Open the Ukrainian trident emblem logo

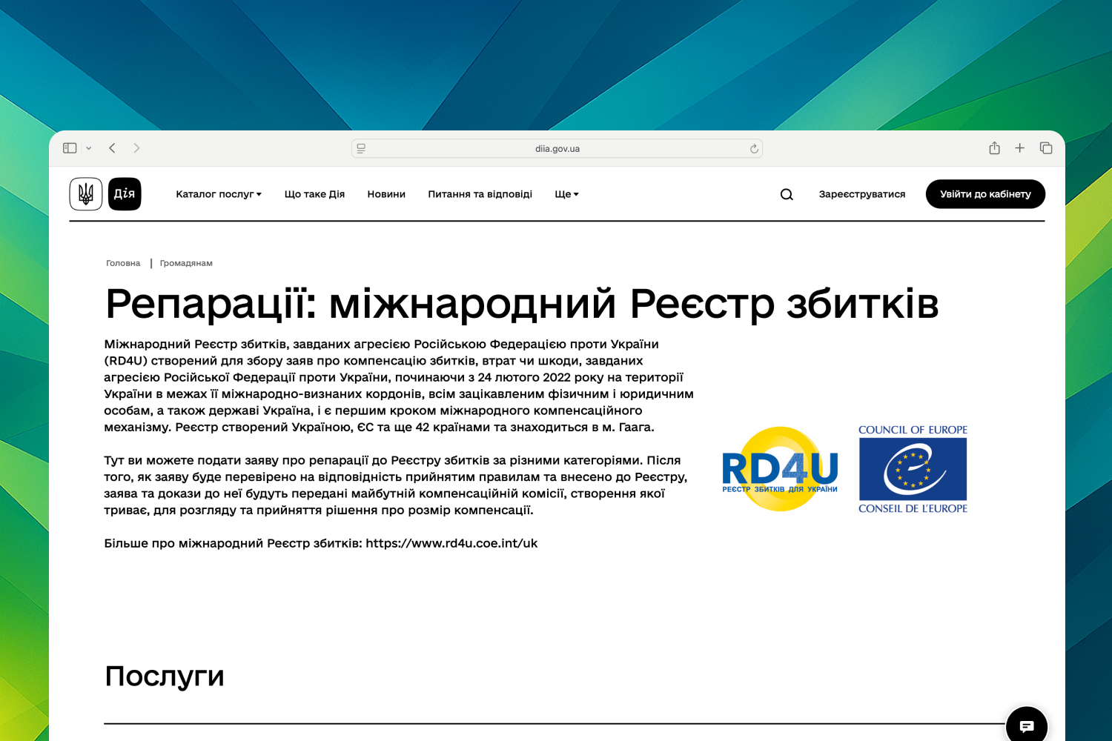point(86,194)
